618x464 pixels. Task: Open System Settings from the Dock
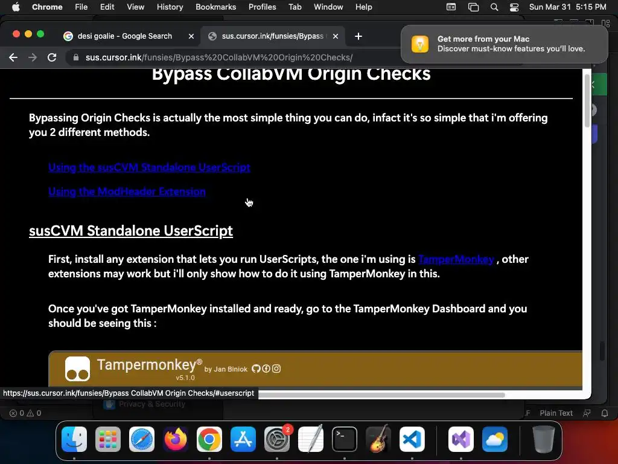277,439
